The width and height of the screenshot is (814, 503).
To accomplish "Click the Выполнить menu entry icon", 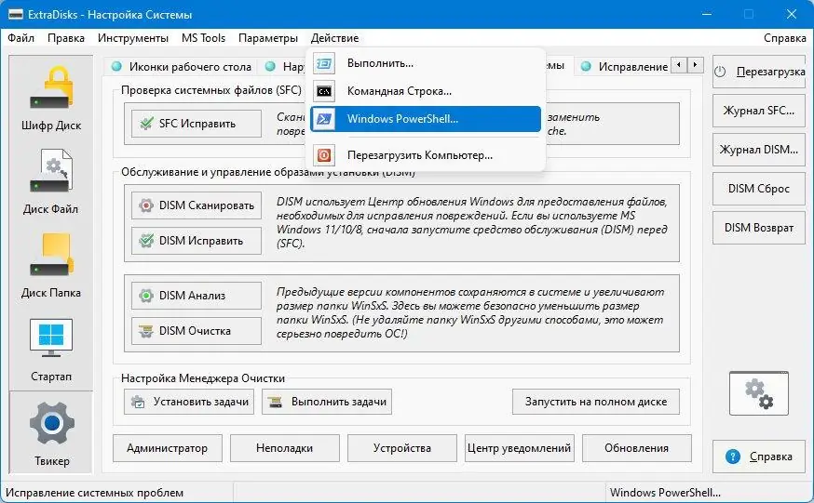I will (x=324, y=63).
